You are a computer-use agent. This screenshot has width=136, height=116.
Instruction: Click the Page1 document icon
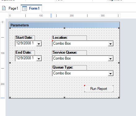click(4, 8)
